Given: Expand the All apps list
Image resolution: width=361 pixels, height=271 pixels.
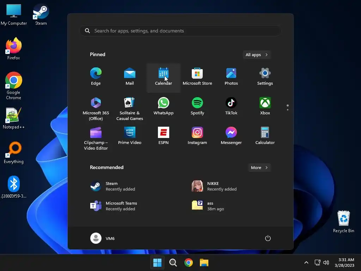Looking at the screenshot, I should [x=257, y=55].
